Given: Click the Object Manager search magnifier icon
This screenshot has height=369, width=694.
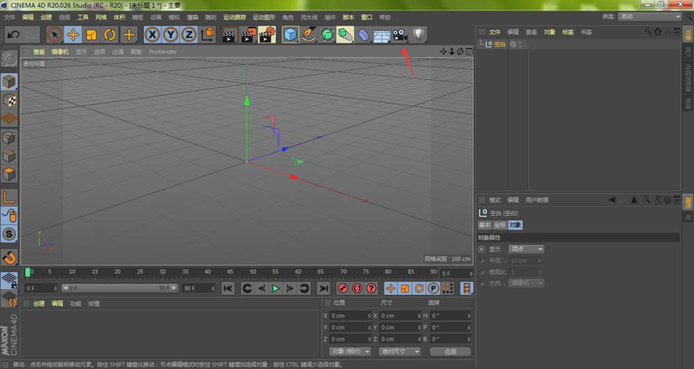Looking at the screenshot, I should (648, 32).
